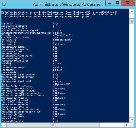
Task: Click the Private value of DesktopKind
Action: click(60, 44)
